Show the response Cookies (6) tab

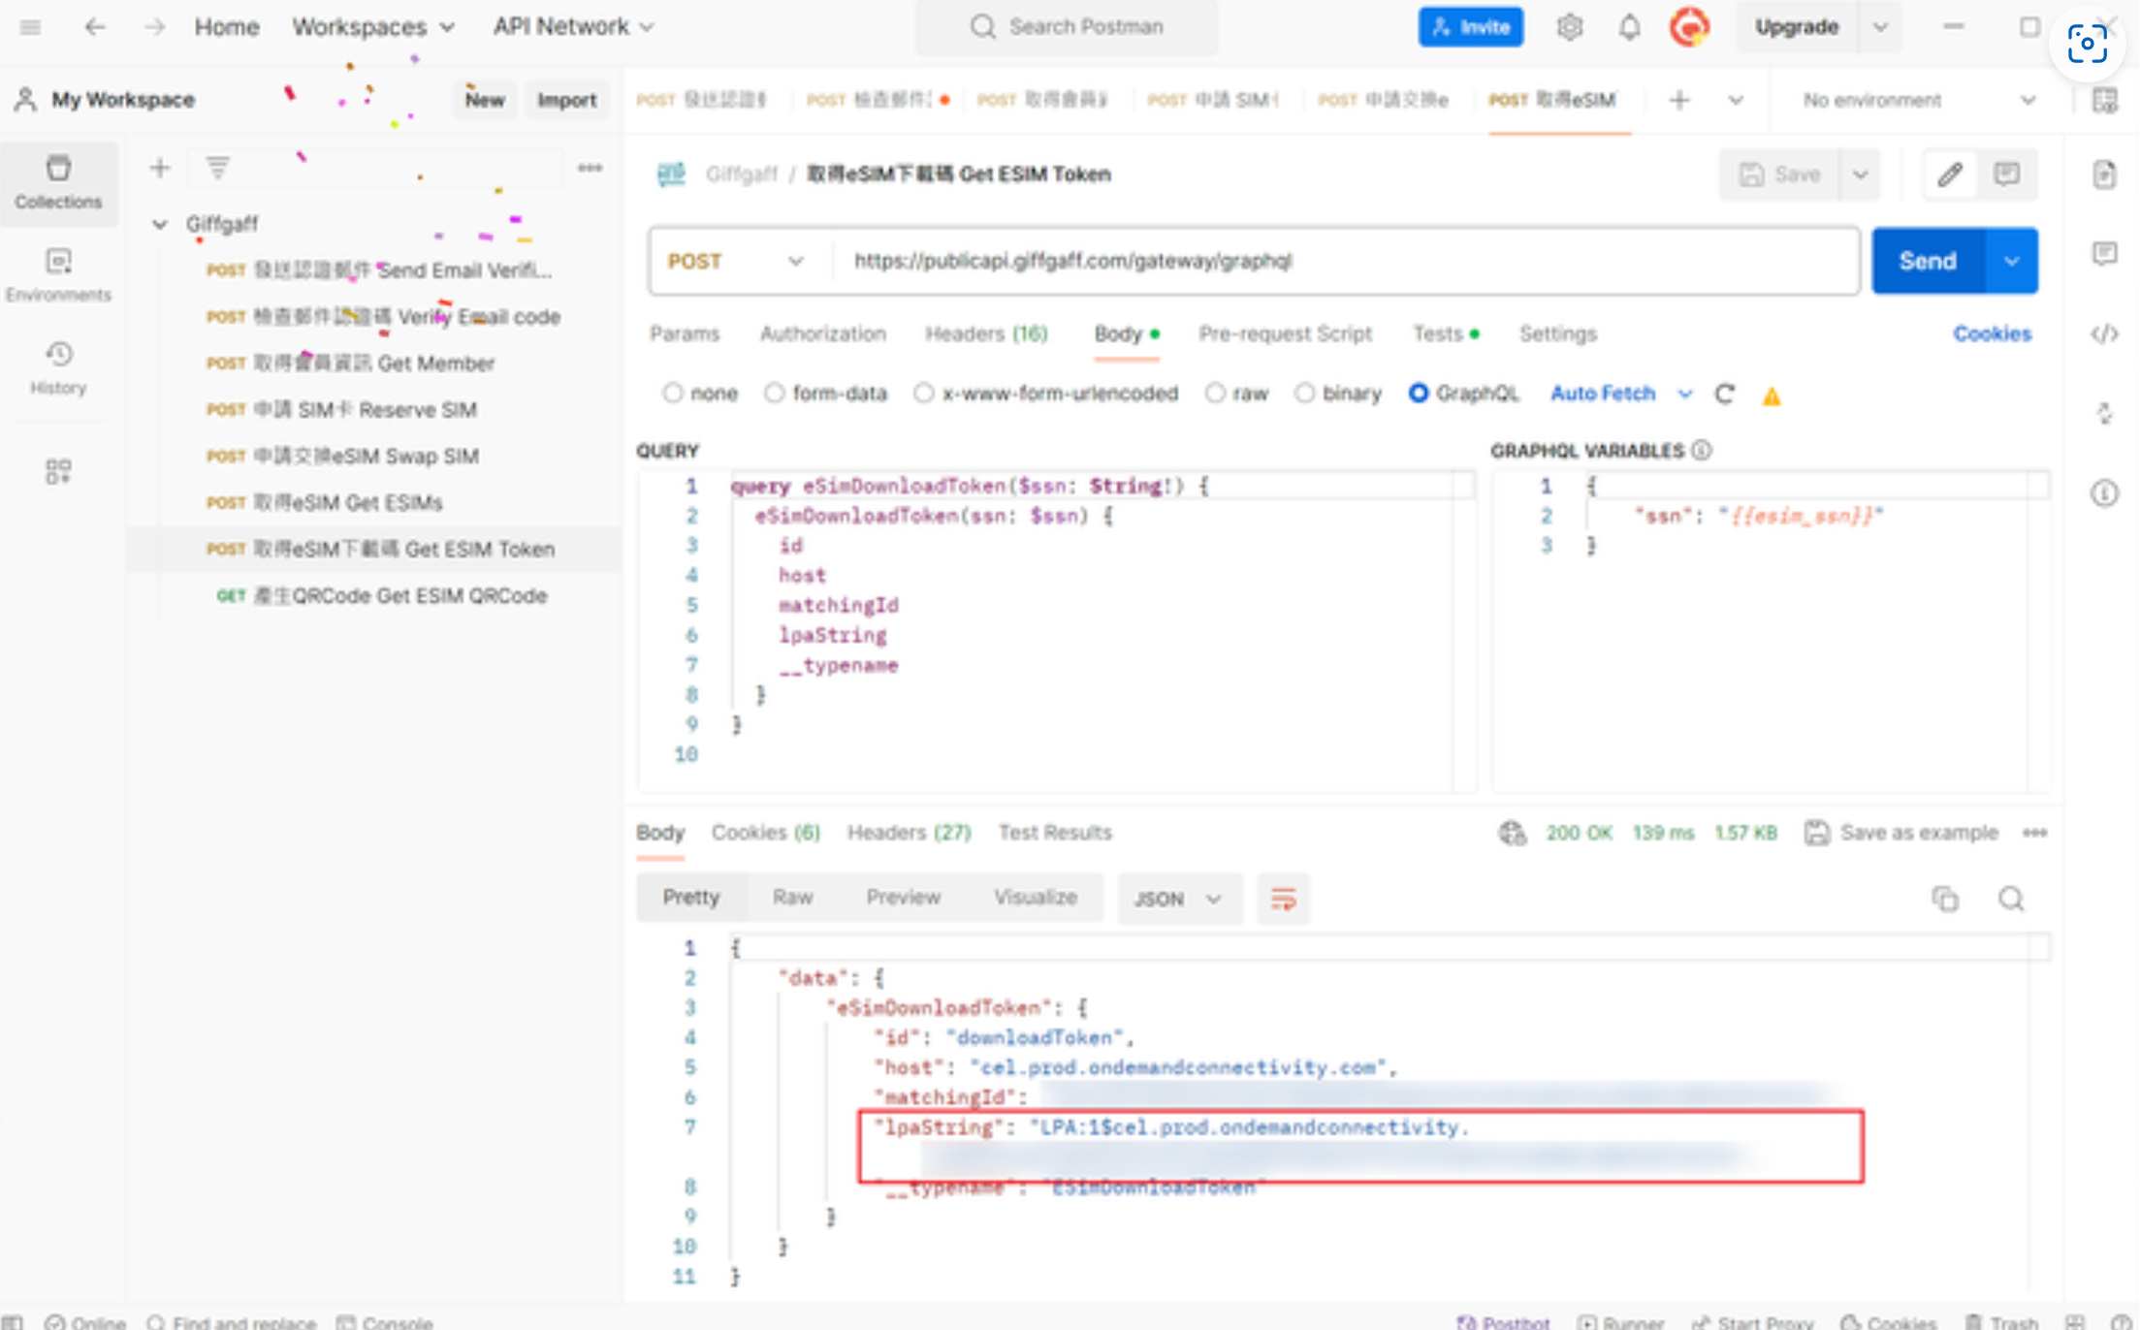(x=765, y=833)
